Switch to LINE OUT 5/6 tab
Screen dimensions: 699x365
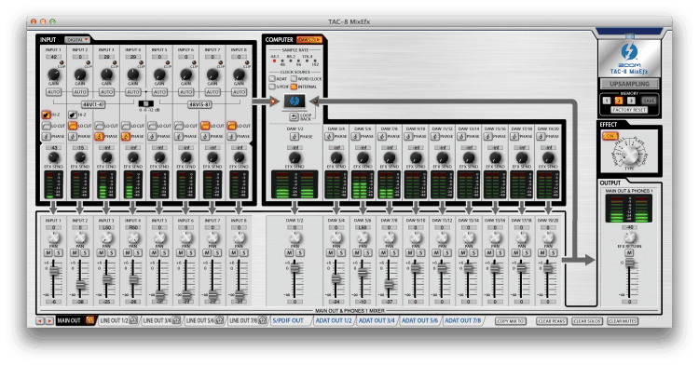click(x=204, y=320)
